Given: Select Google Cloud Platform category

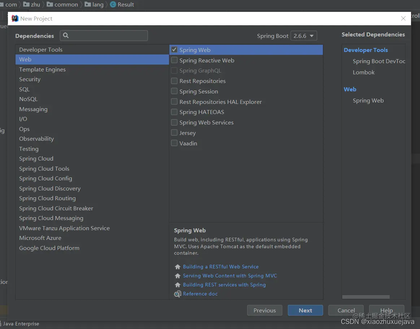Looking at the screenshot, I should pyautogui.click(x=92, y=248).
